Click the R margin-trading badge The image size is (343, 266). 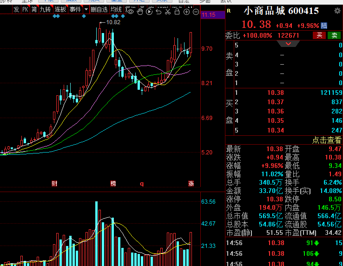tap(229, 11)
